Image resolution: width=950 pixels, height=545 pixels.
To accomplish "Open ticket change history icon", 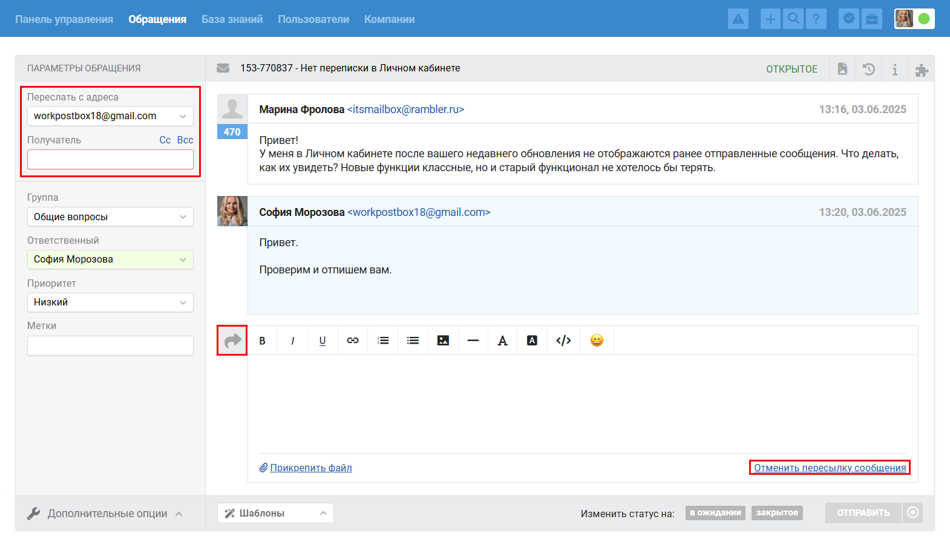I will 869,69.
